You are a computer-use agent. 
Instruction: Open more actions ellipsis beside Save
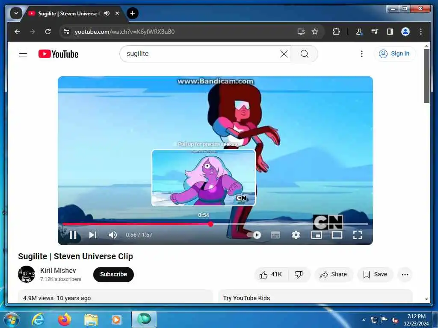click(x=405, y=275)
